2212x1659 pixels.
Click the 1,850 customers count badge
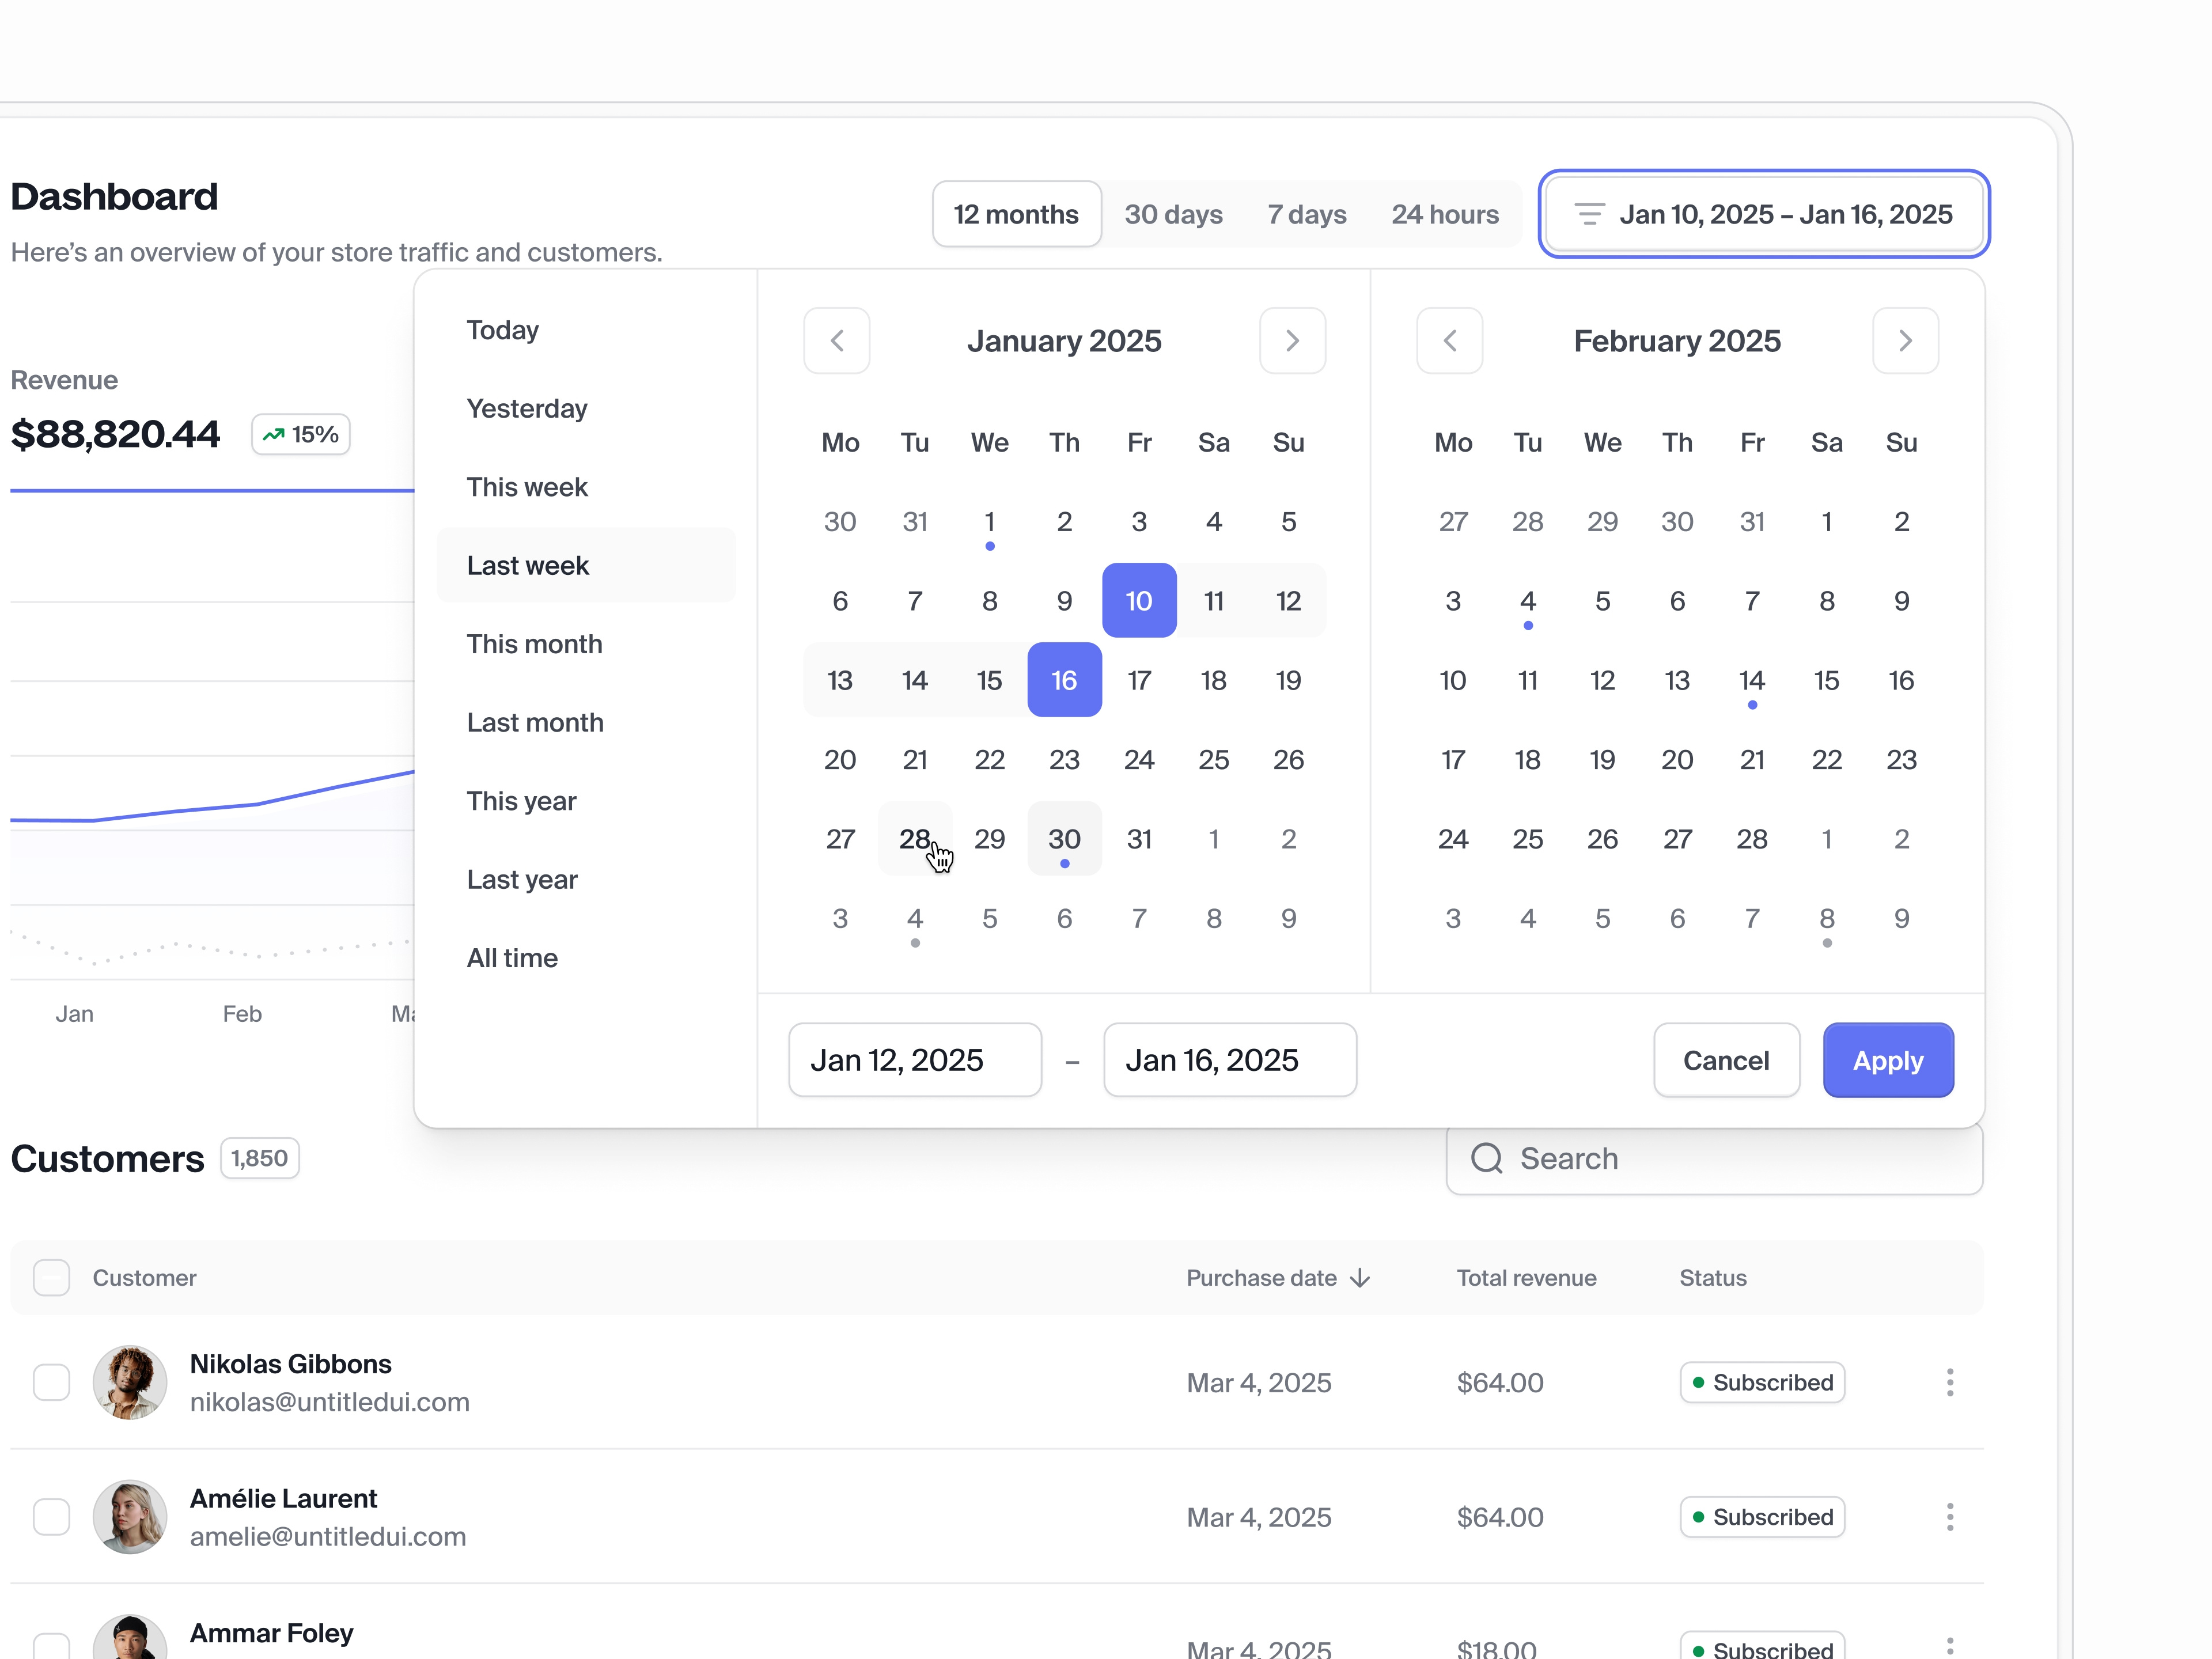[260, 1158]
